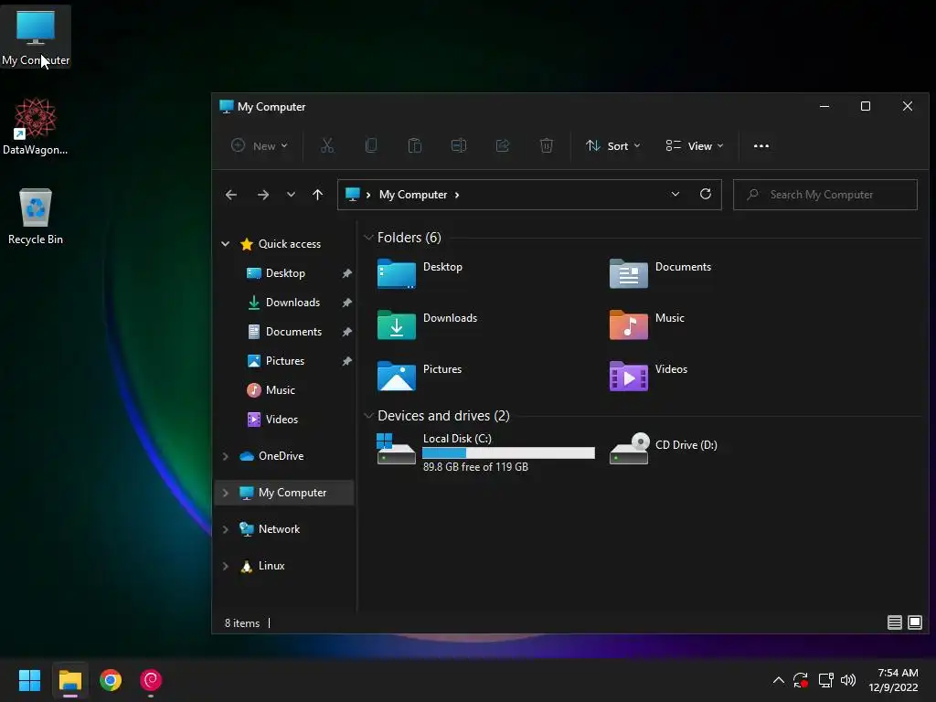Image resolution: width=936 pixels, height=702 pixels.
Task: Expand the Linux tree node
Action: tap(225, 566)
